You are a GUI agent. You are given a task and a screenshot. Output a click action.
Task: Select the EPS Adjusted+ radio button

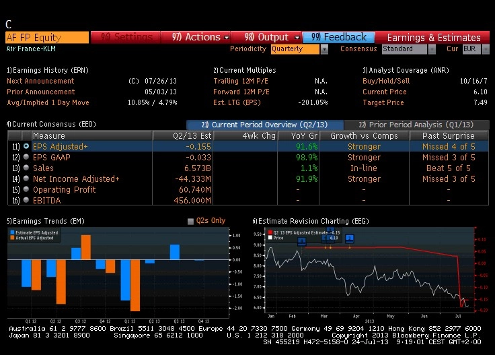[26, 146]
